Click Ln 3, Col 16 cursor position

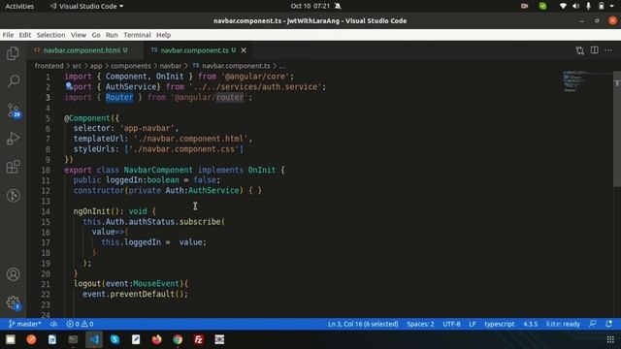(363, 324)
